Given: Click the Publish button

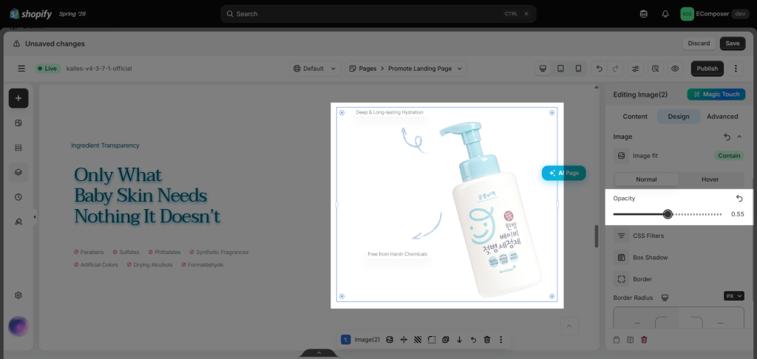Looking at the screenshot, I should pyautogui.click(x=707, y=69).
